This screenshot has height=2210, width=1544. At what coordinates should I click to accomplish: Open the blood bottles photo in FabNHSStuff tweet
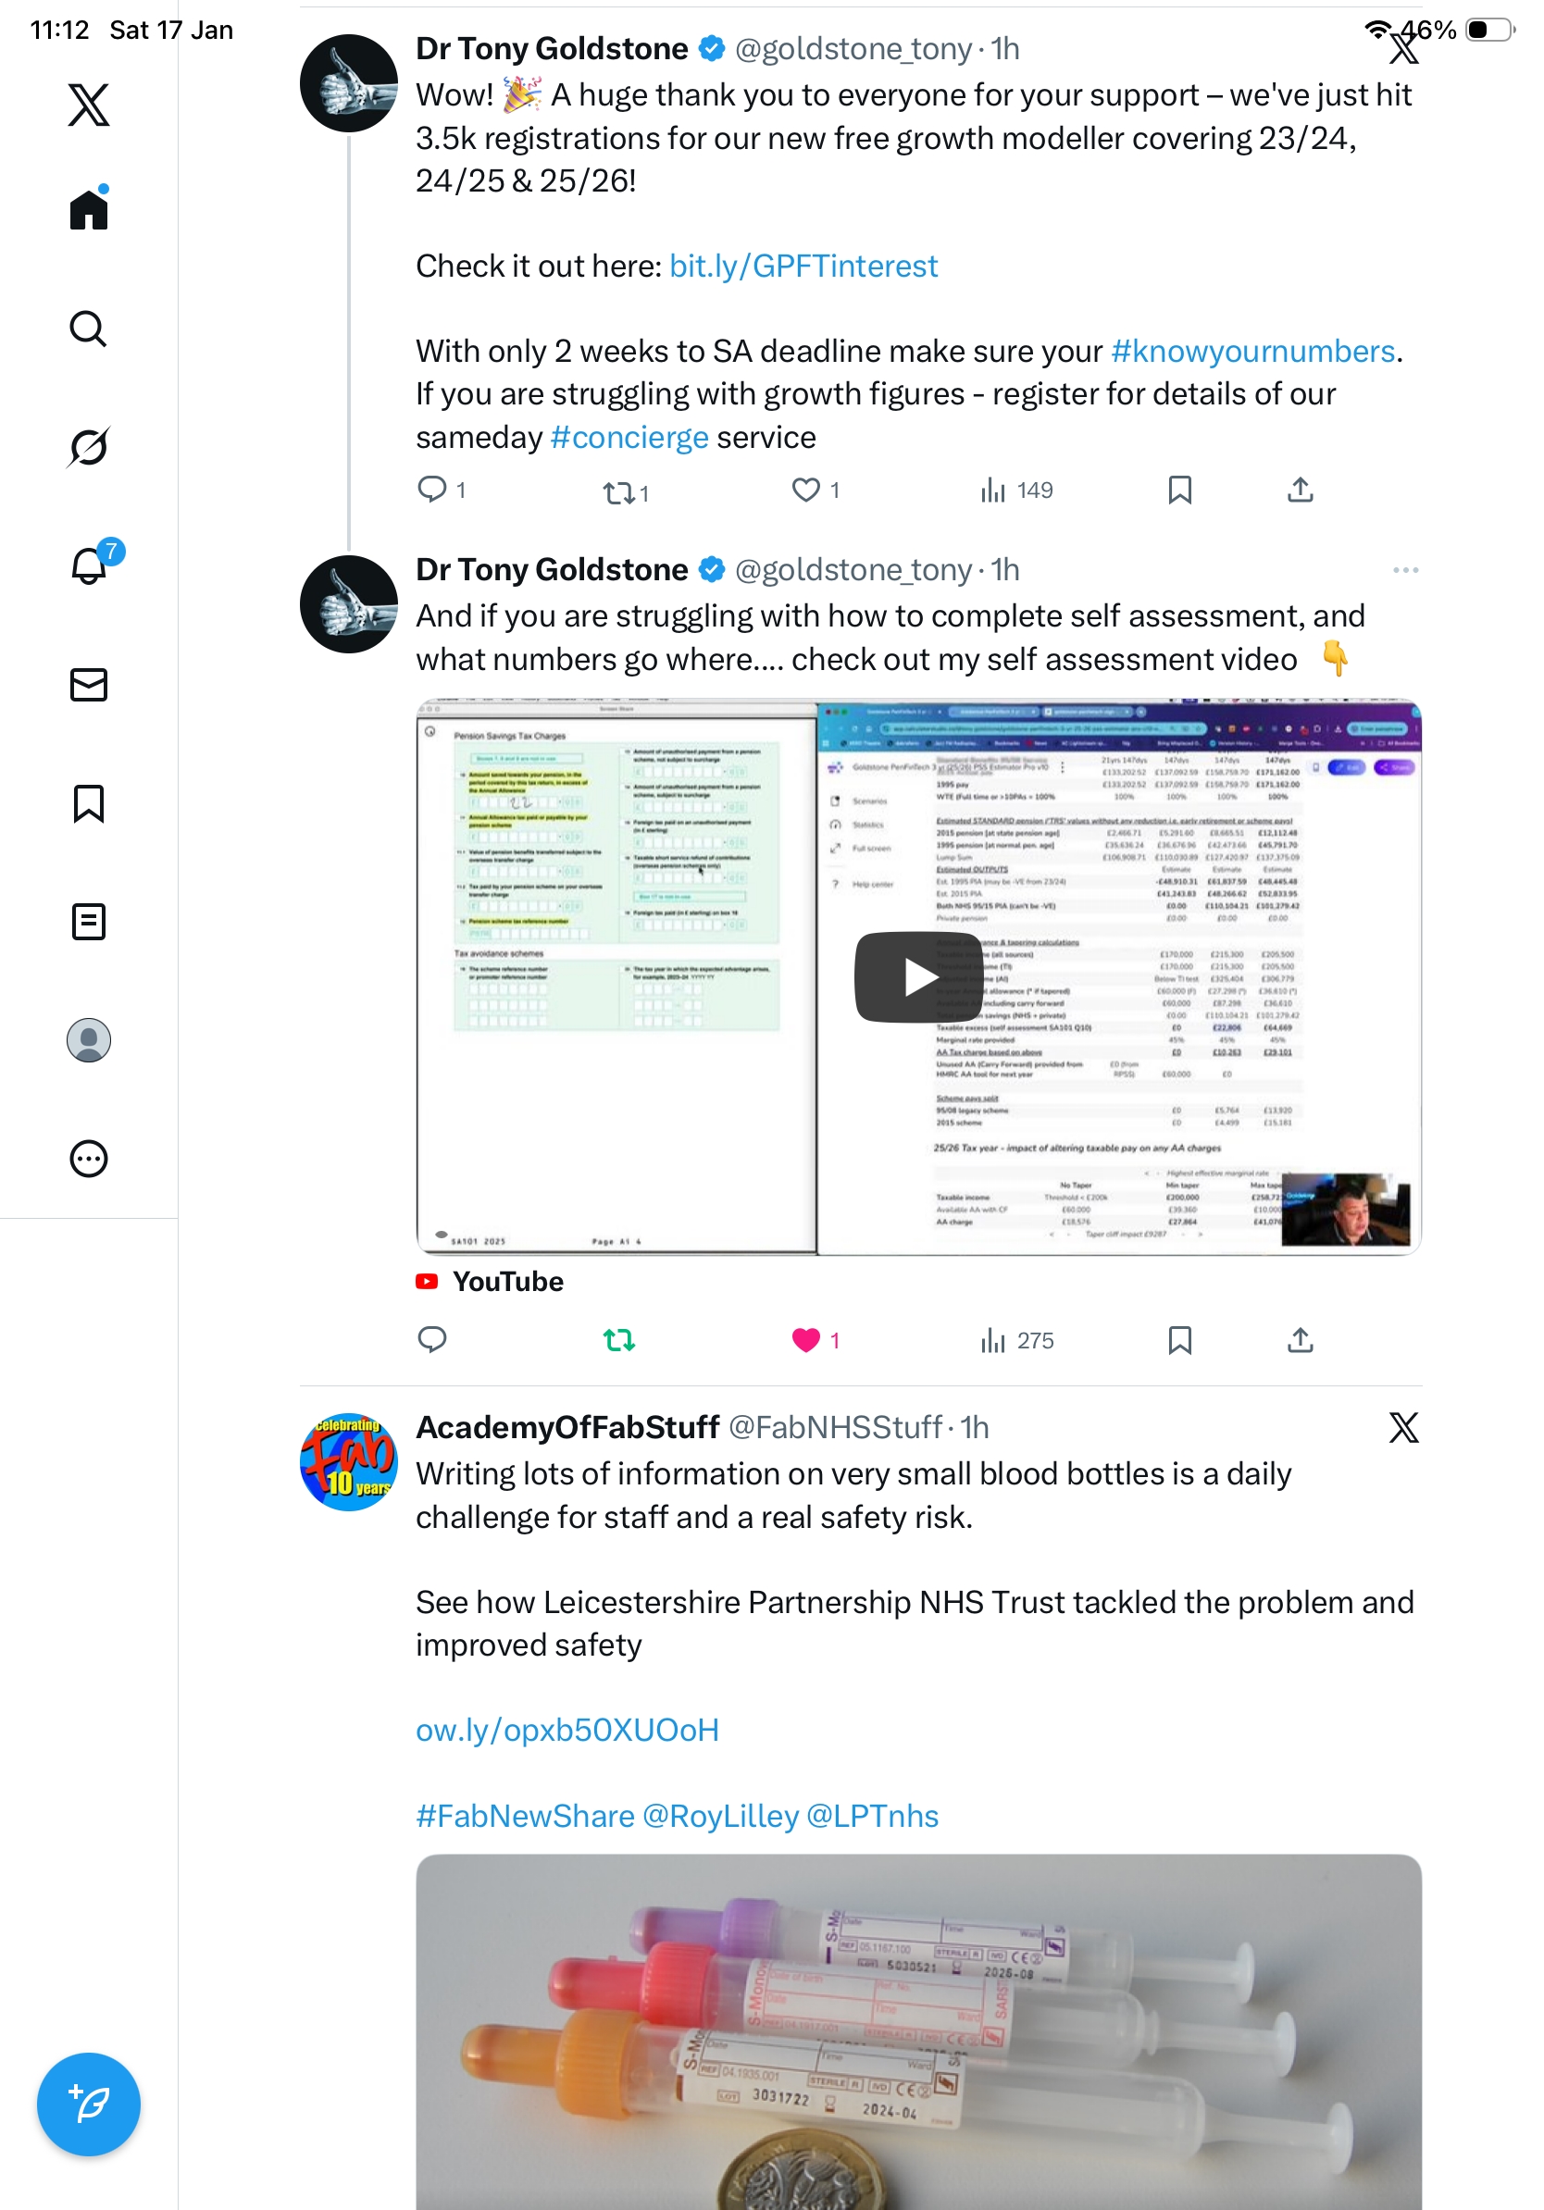pos(918,2031)
